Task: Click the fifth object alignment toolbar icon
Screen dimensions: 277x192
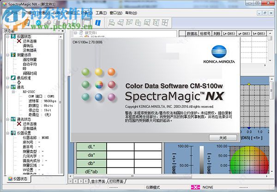Action: pos(147,23)
